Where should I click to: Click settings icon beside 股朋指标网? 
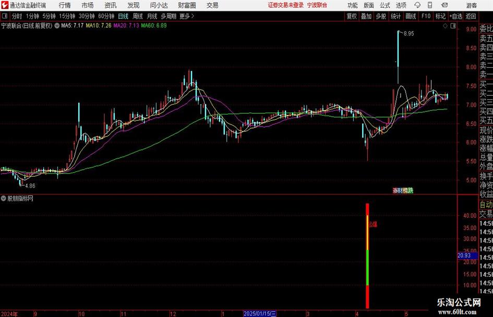click(x=4, y=198)
